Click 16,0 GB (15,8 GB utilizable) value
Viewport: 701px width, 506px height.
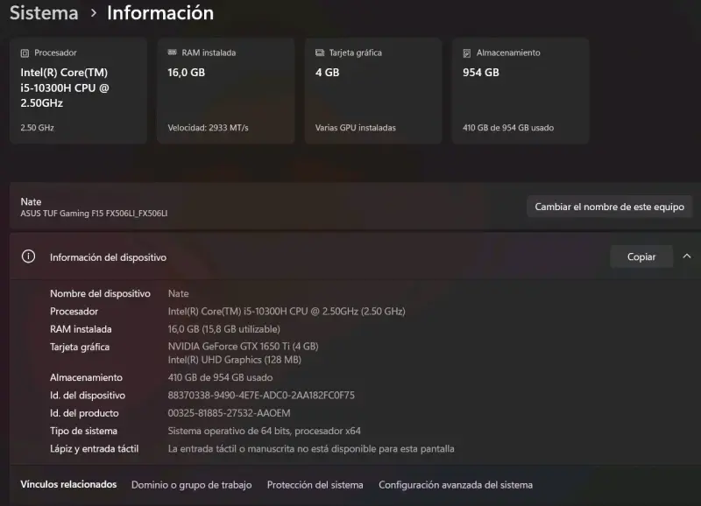tap(224, 329)
